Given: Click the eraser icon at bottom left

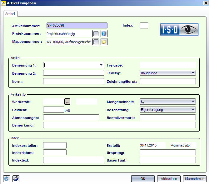Looking at the screenshot, I should [16, 179].
